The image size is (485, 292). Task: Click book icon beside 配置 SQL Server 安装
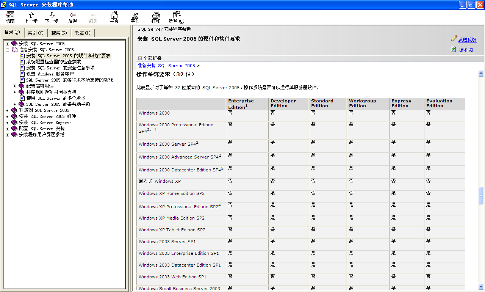click(15, 129)
